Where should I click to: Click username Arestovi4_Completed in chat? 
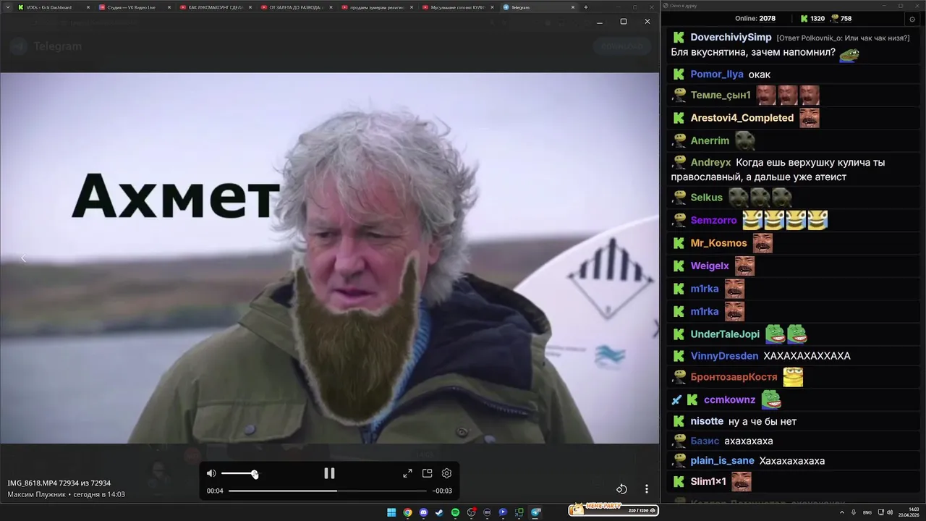pos(742,118)
